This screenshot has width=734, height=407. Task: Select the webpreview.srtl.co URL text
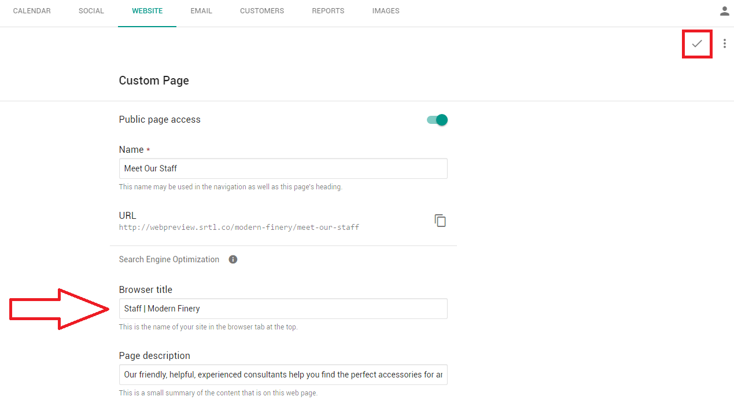tap(239, 228)
